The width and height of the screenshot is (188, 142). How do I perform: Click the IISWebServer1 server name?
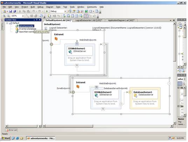77,48
